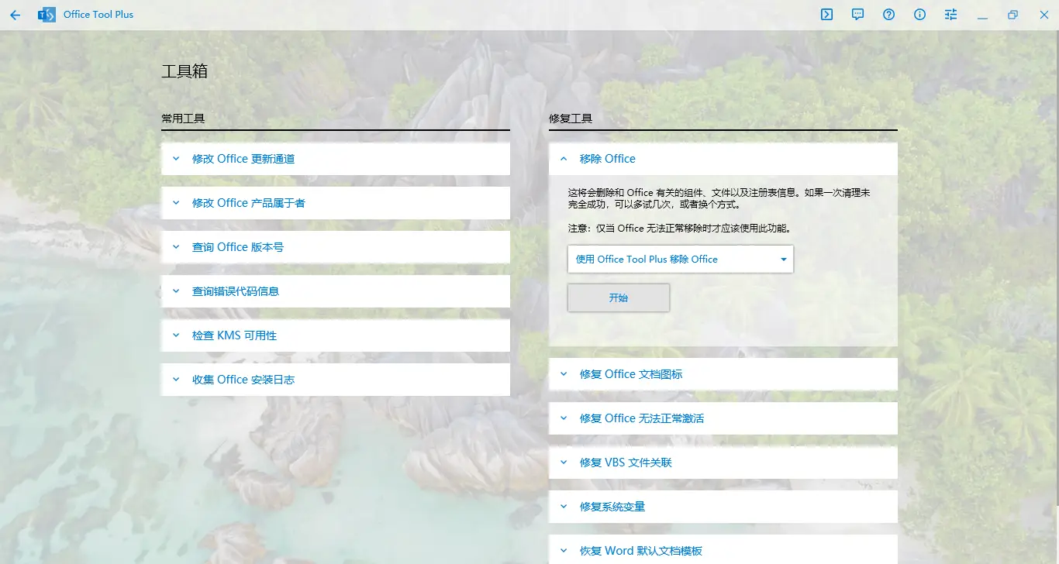Click the Office Tool Plus logo
Viewport: 1059px width, 564px height.
point(47,15)
